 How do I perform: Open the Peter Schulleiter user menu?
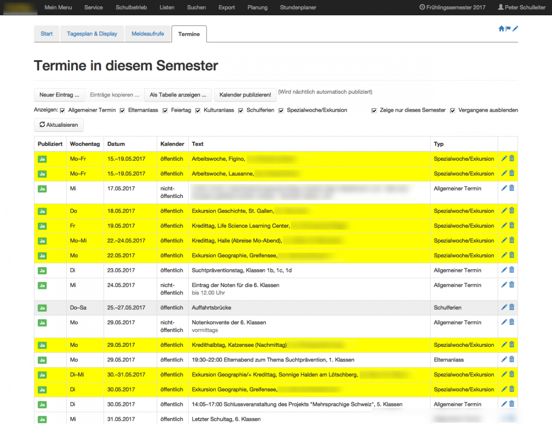coord(522,7)
